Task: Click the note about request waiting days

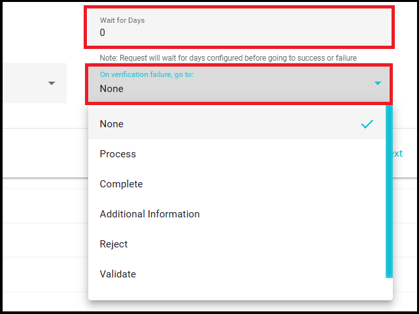Action: [228, 57]
